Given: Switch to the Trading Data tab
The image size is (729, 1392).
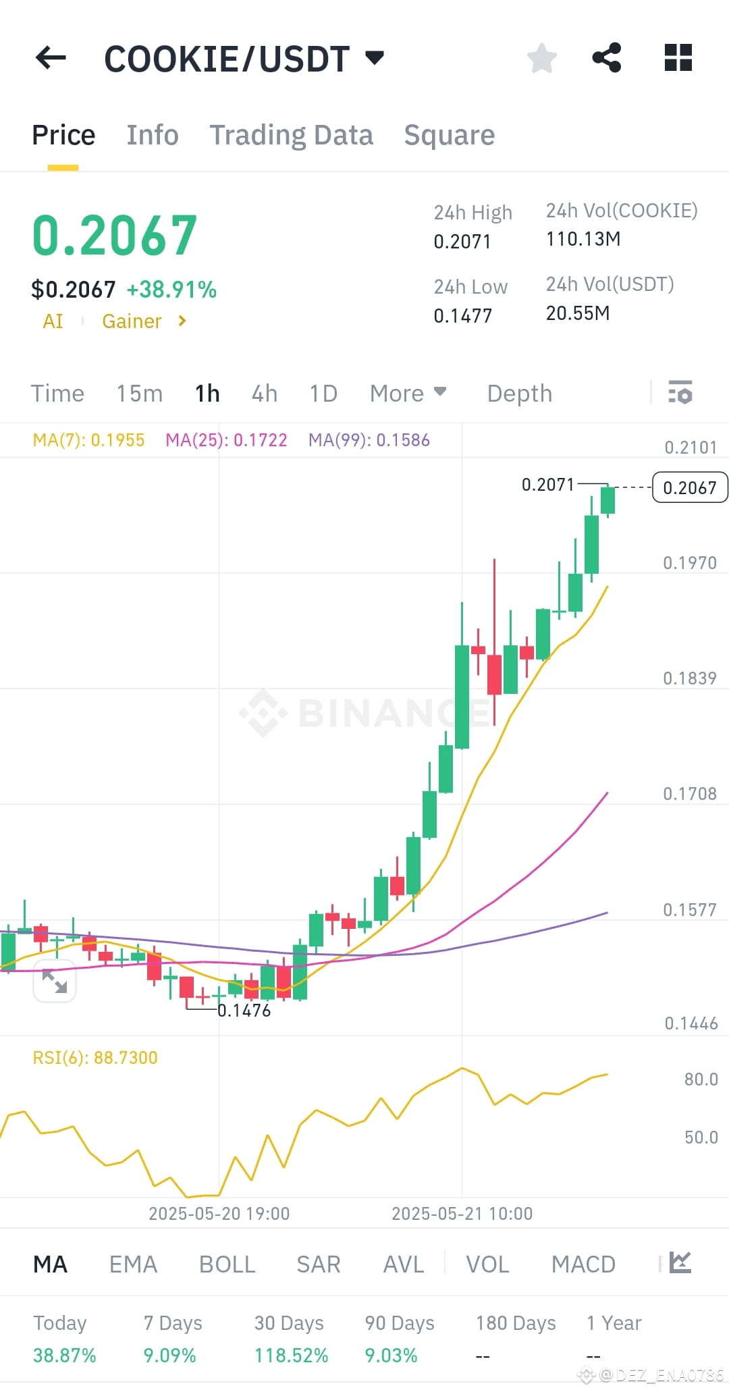Looking at the screenshot, I should (x=292, y=134).
